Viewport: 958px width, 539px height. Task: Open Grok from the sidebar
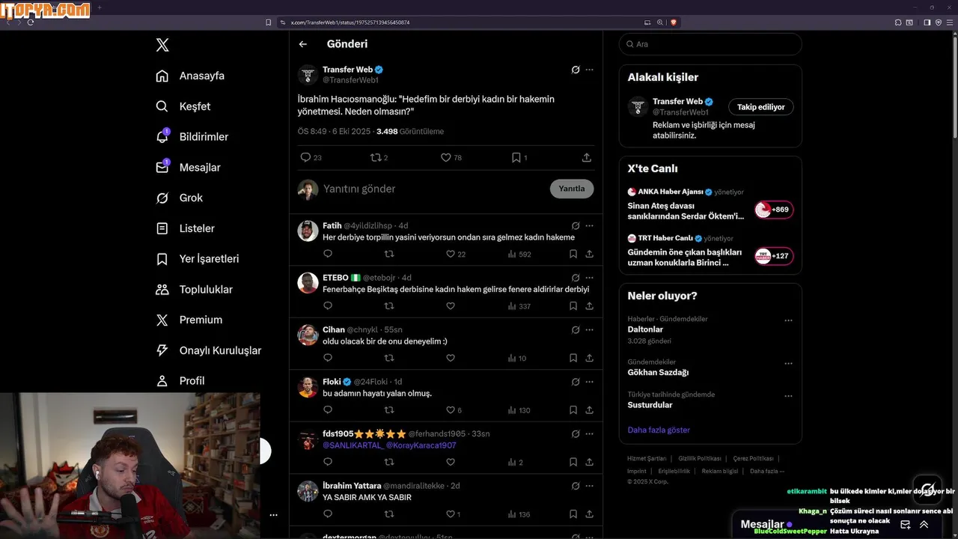point(179,198)
